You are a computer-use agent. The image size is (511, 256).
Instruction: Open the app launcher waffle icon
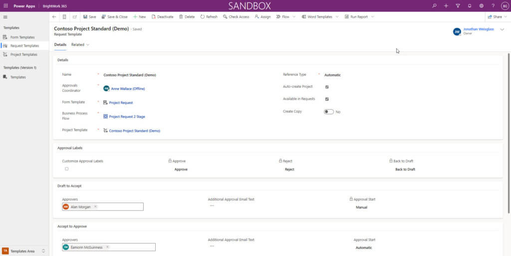(x=5, y=6)
